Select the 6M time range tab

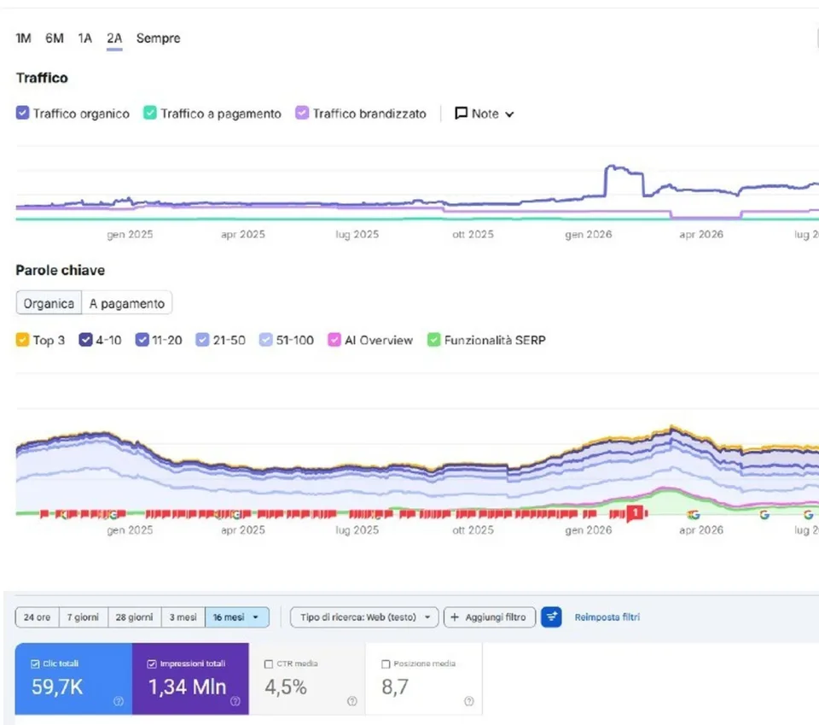tap(55, 38)
